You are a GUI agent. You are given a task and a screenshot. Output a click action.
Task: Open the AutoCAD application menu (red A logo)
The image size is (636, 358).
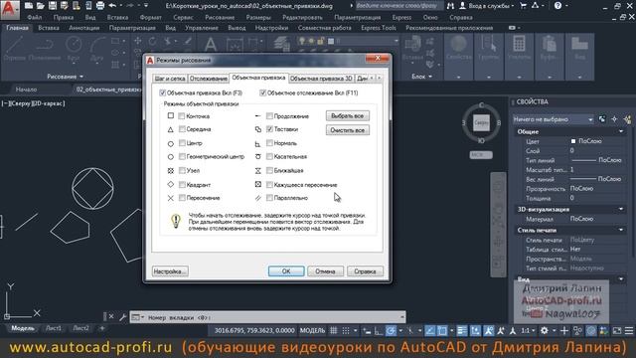tap(9, 9)
